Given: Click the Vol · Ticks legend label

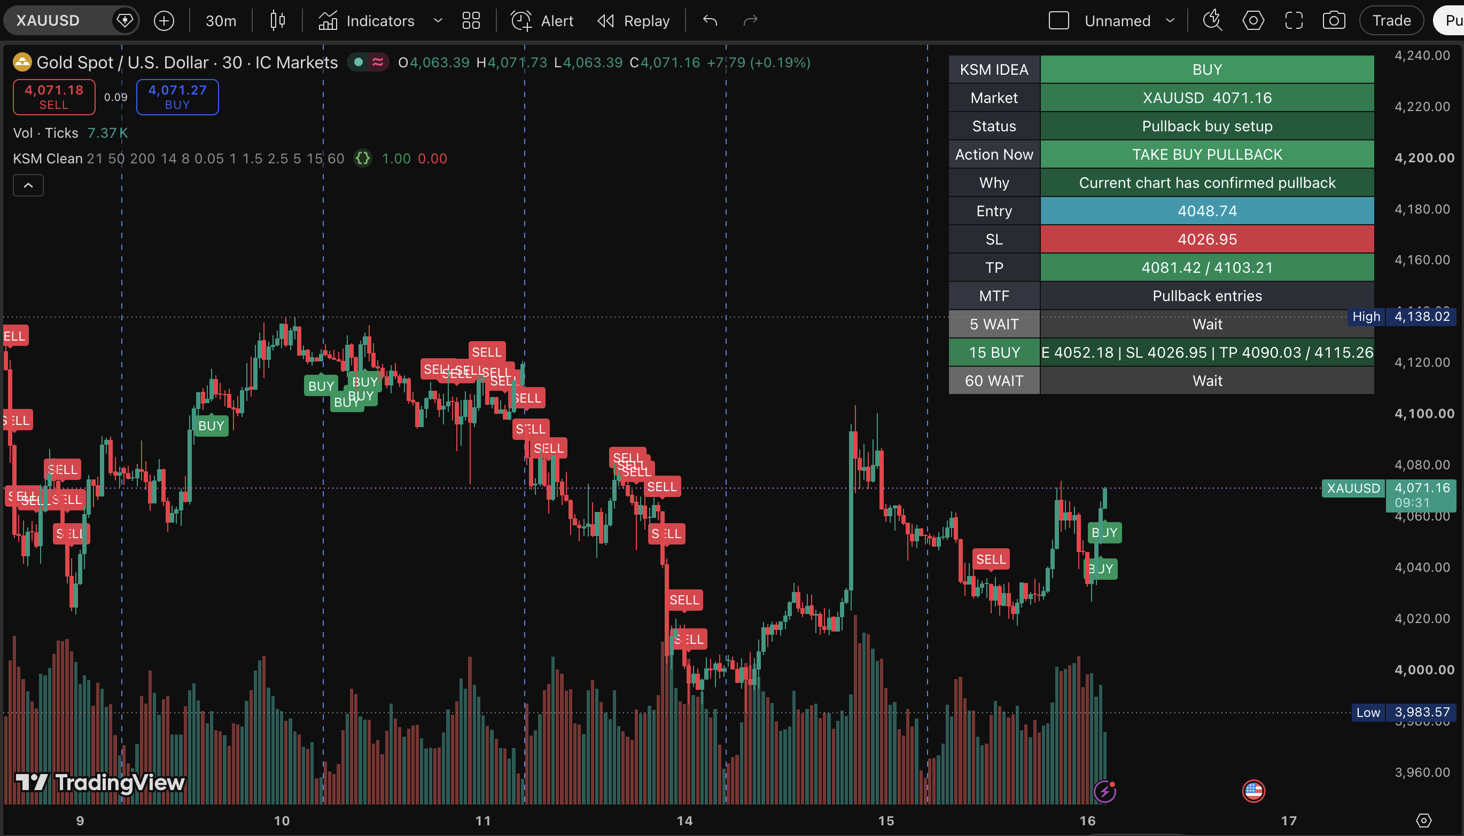Looking at the screenshot, I should (45, 132).
